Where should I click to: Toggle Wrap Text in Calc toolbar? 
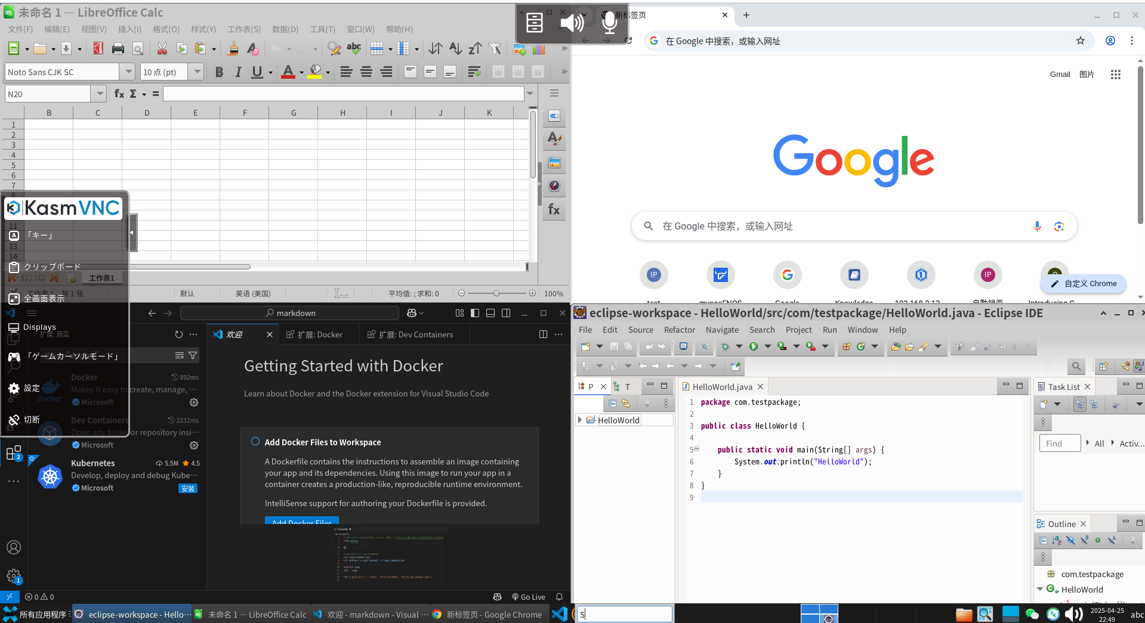pos(474,72)
